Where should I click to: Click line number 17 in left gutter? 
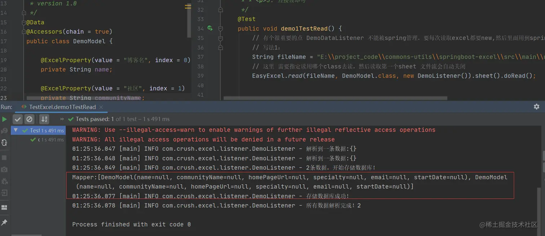tap(4, 41)
